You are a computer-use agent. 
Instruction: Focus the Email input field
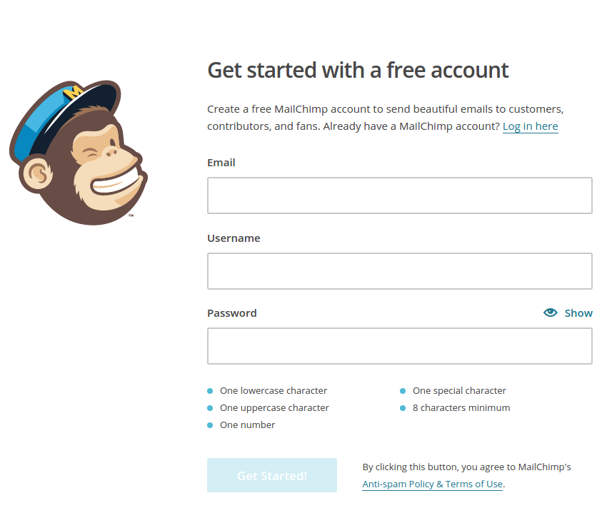(x=400, y=195)
